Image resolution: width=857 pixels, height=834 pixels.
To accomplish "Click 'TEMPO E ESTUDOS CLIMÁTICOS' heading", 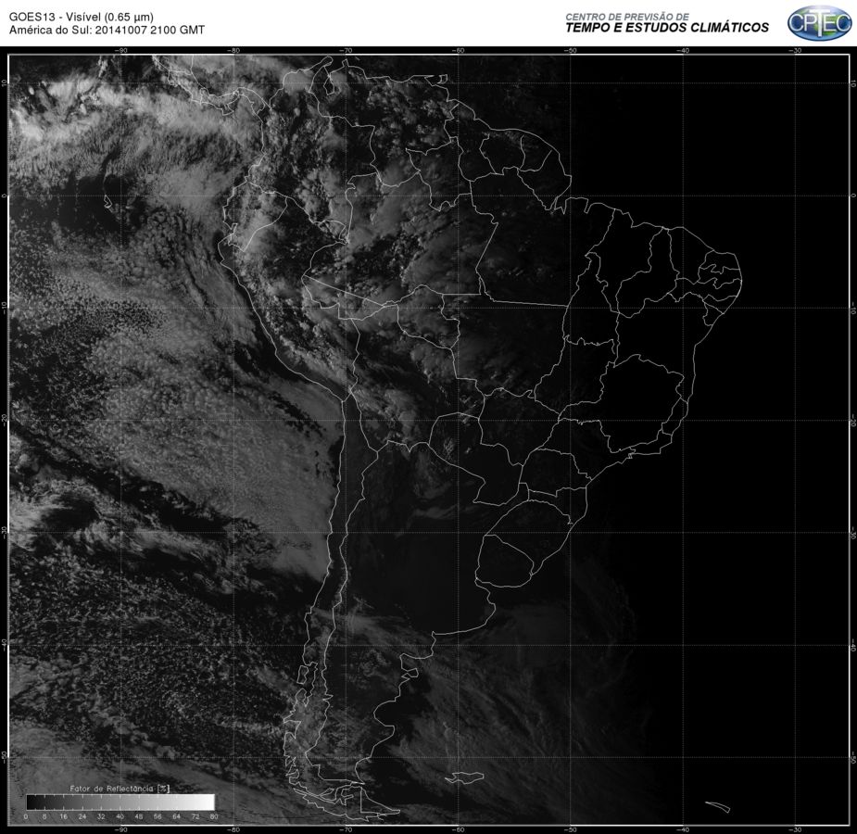I will click(667, 28).
